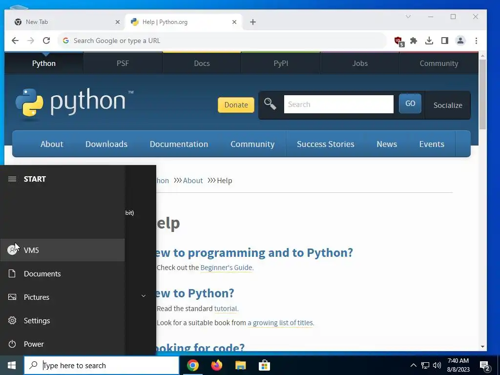Open the Documentation menu in main navigation

tap(179, 144)
